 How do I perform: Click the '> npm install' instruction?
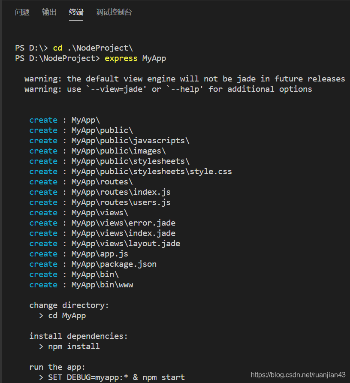[69, 347]
